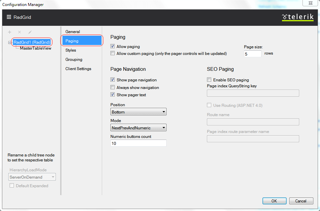Viewport: 320px width, 211px height.
Task: Uncheck Show pager text
Action: [x=112, y=95]
